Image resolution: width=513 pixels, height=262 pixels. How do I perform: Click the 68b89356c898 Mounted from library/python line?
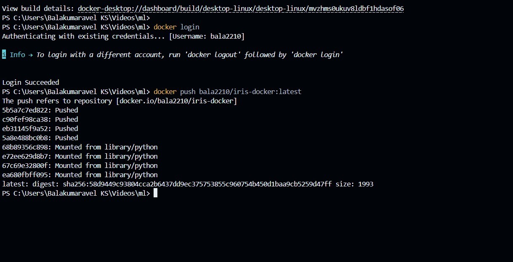[x=80, y=147]
